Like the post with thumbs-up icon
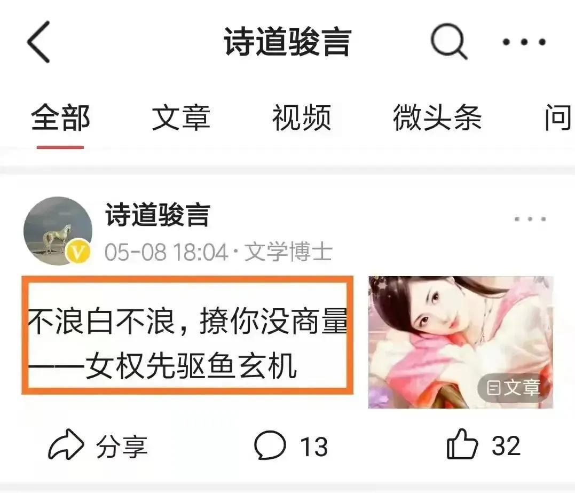Image resolution: width=575 pixels, height=493 pixels. (x=462, y=444)
